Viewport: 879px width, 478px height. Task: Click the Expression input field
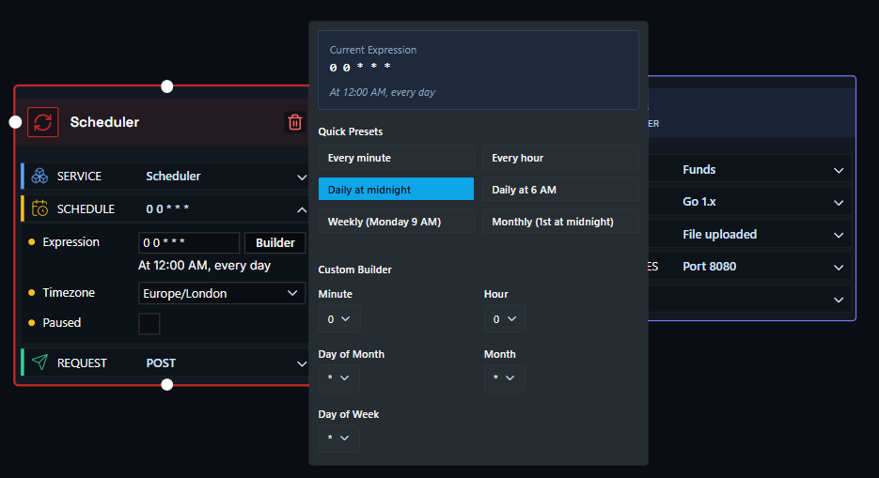(189, 243)
